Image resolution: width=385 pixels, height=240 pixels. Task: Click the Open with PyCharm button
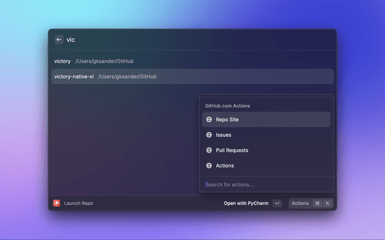coord(246,203)
